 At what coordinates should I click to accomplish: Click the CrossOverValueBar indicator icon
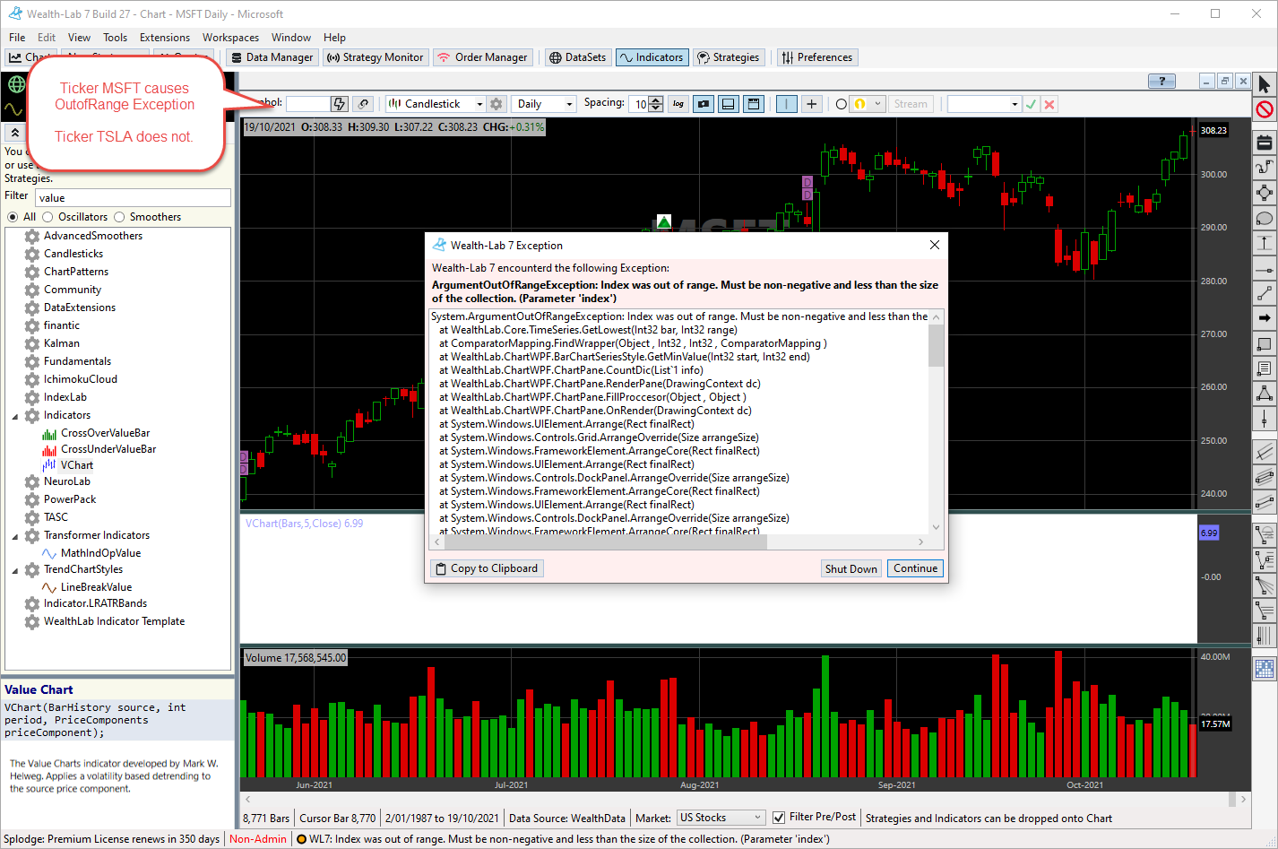[x=50, y=433]
